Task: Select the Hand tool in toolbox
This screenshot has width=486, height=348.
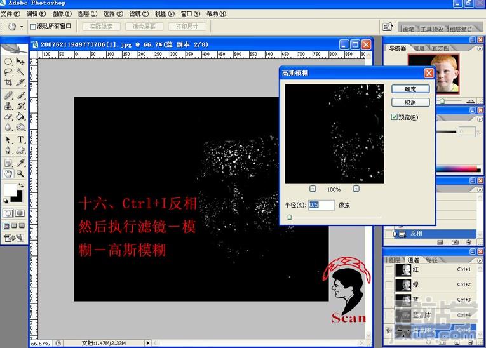Action: pyautogui.click(x=8, y=173)
